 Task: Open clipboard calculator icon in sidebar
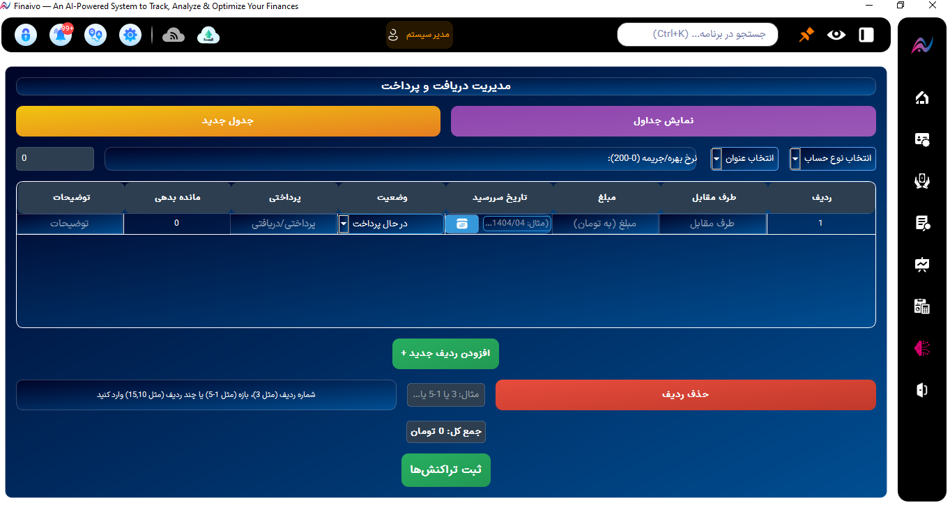922,306
